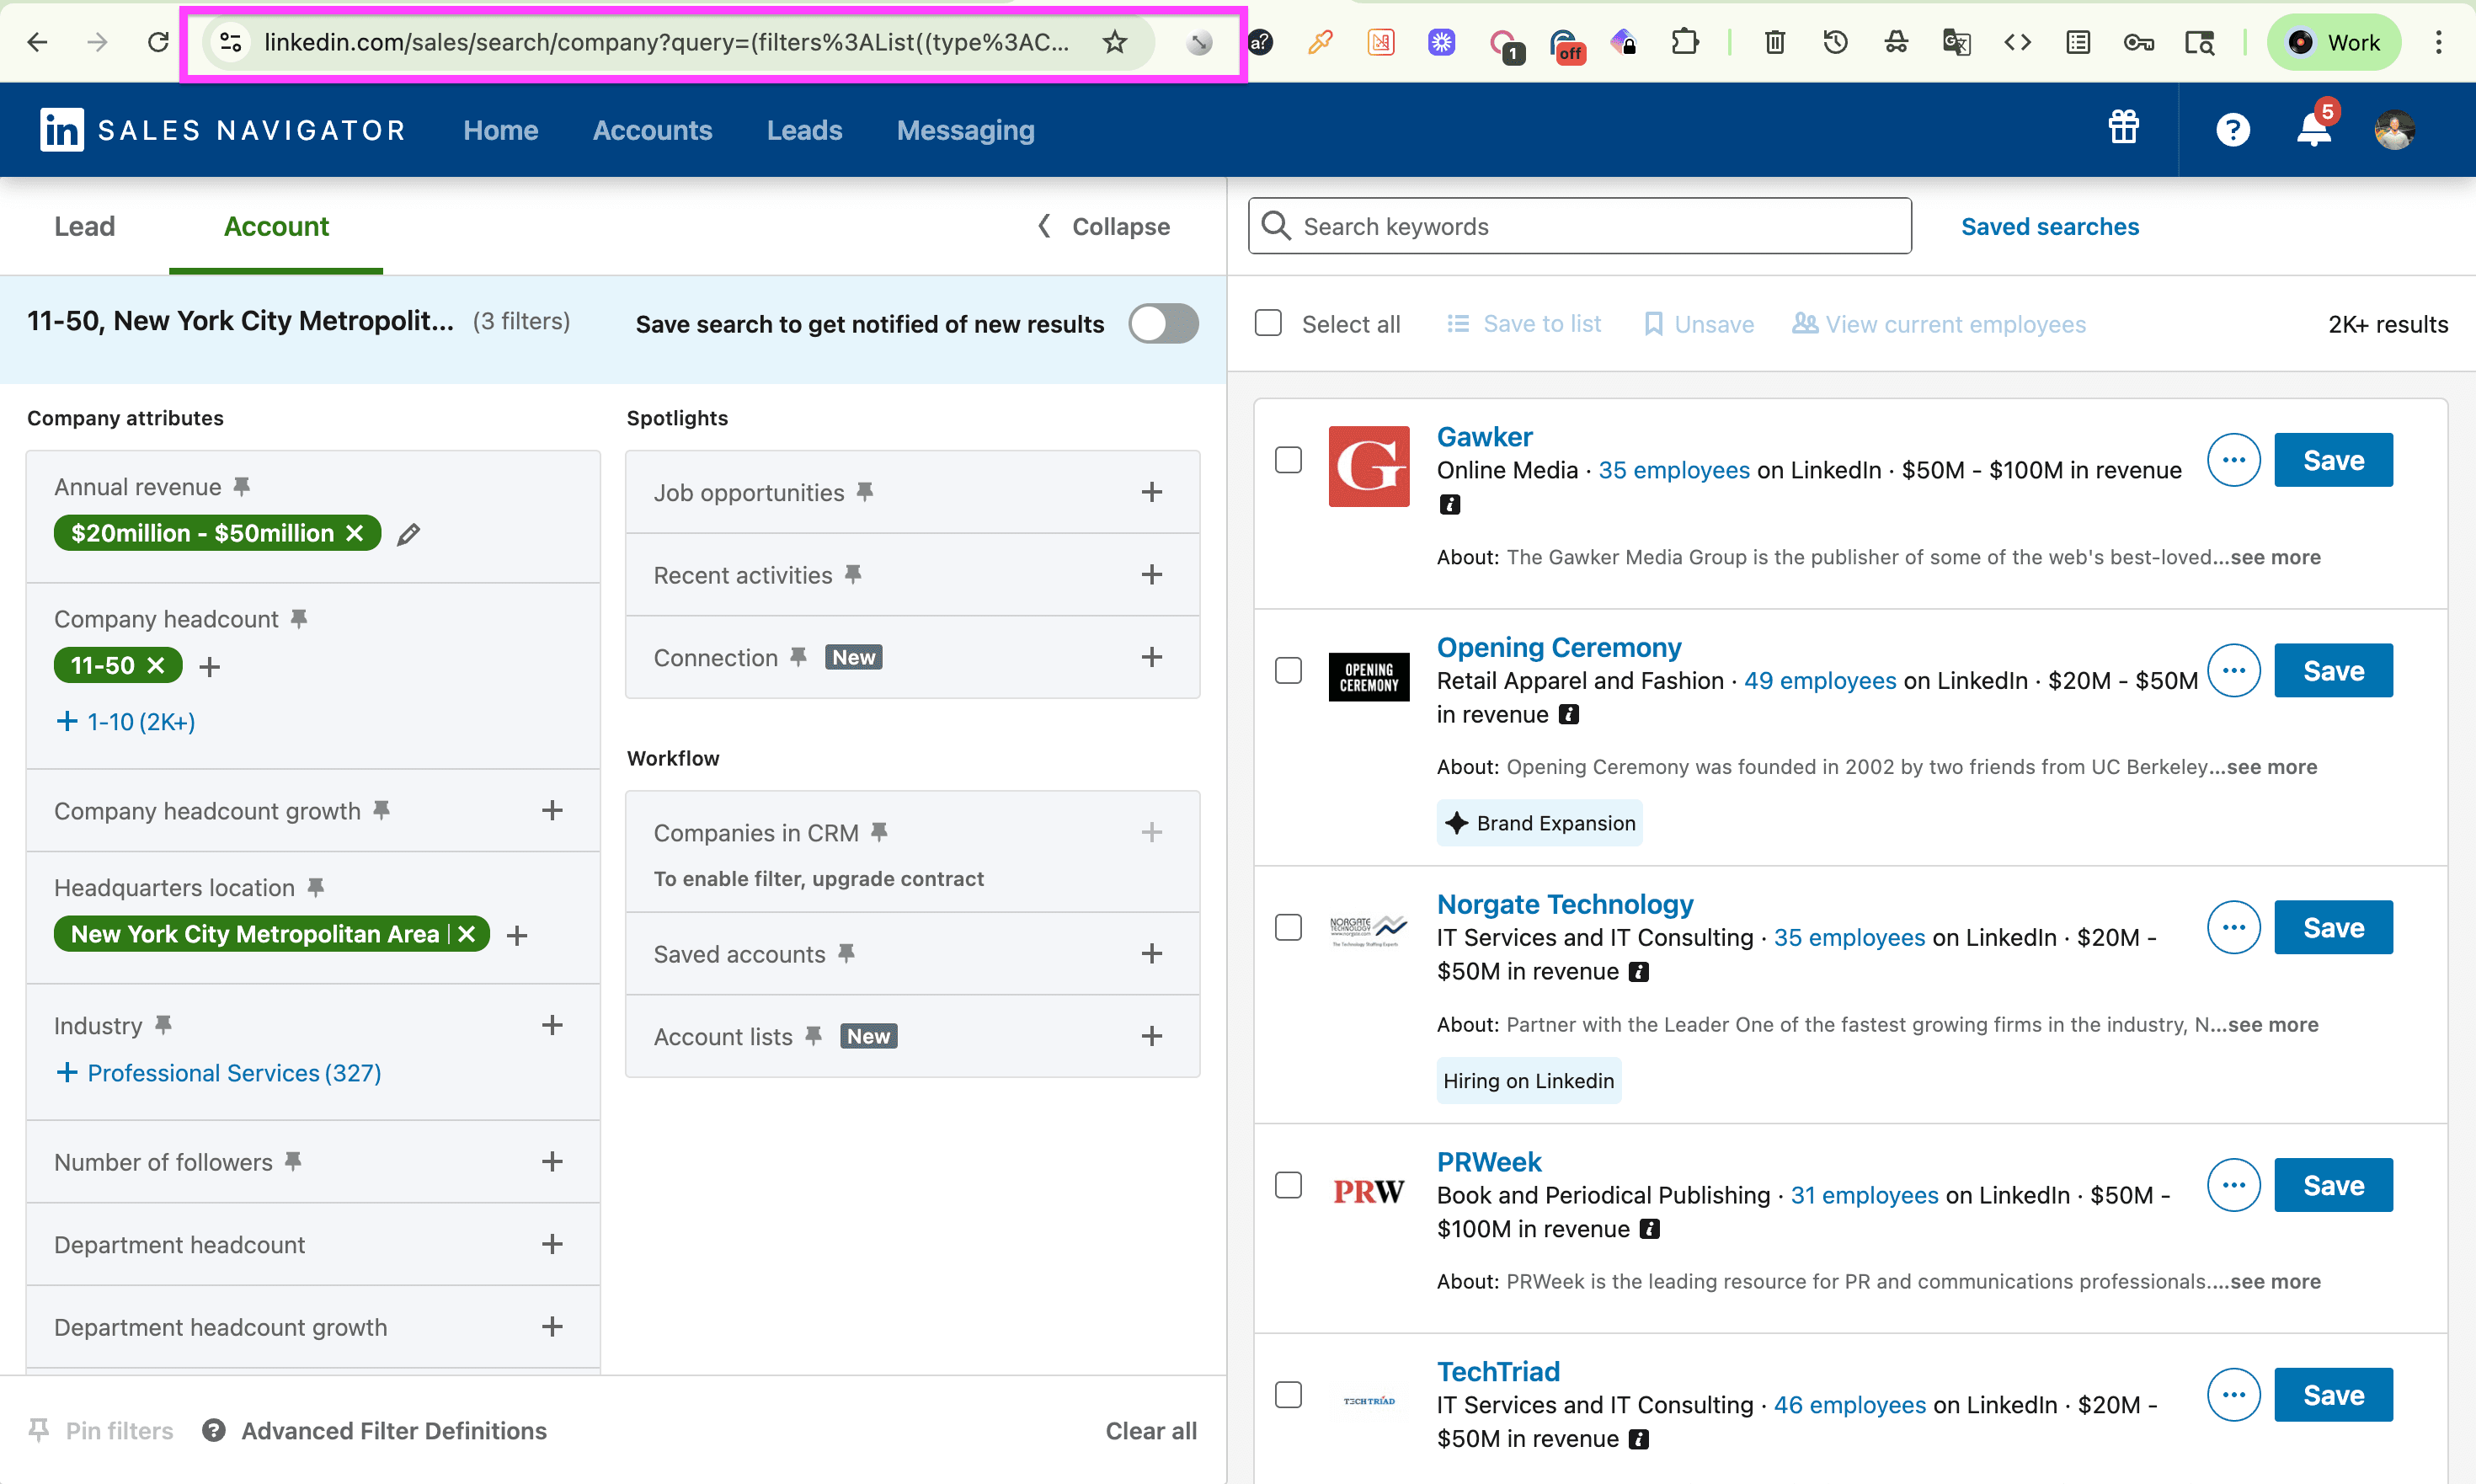Reload page using browser refresh icon
The height and width of the screenshot is (1484, 2476).
click(x=158, y=42)
